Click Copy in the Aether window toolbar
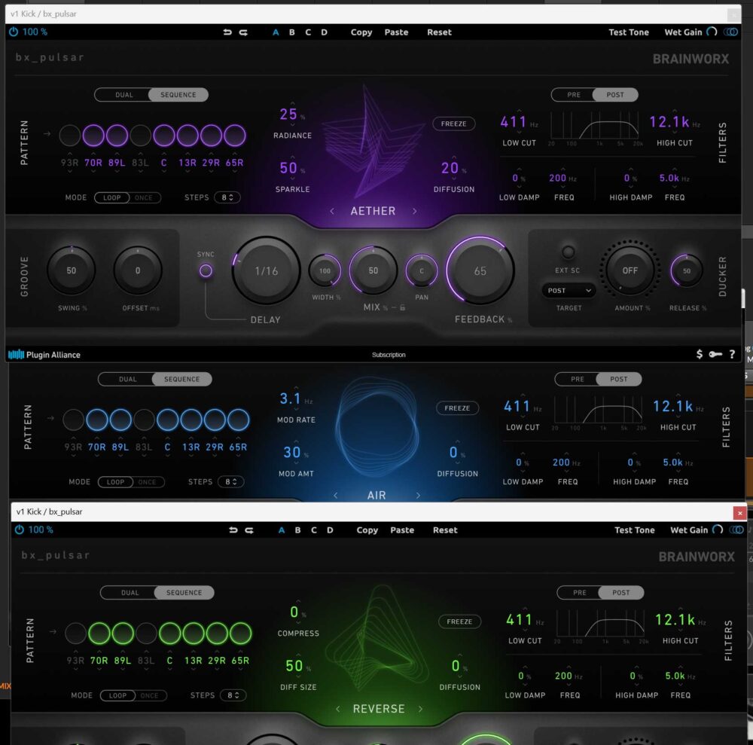 click(361, 32)
